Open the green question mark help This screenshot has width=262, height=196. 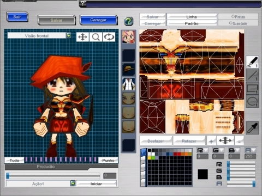[129, 21]
